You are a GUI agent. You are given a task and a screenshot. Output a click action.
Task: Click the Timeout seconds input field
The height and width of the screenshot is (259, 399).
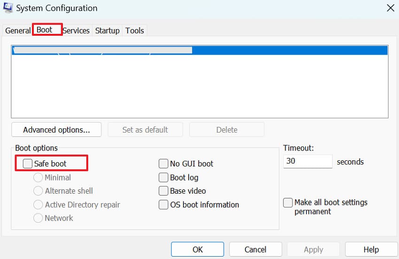pyautogui.click(x=307, y=161)
